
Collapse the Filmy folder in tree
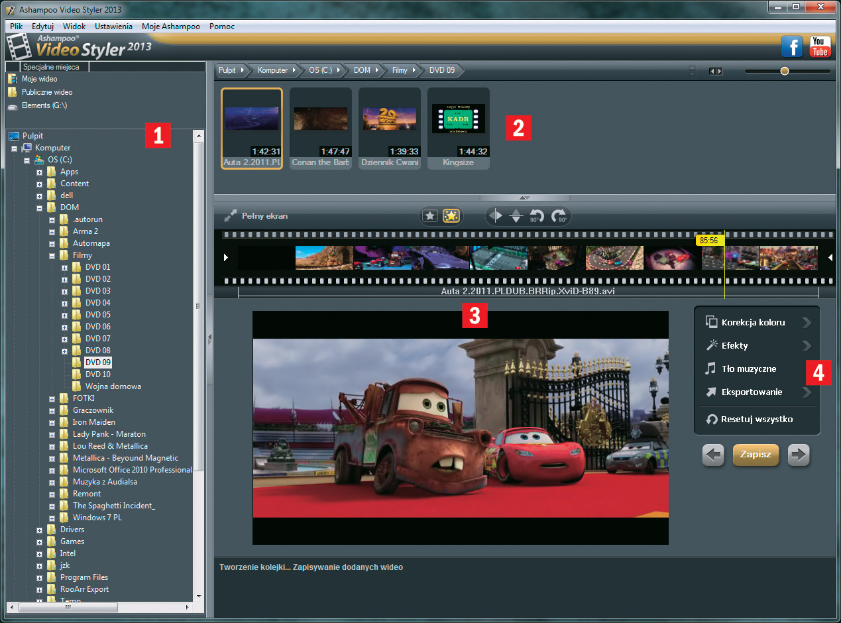pyautogui.click(x=52, y=255)
